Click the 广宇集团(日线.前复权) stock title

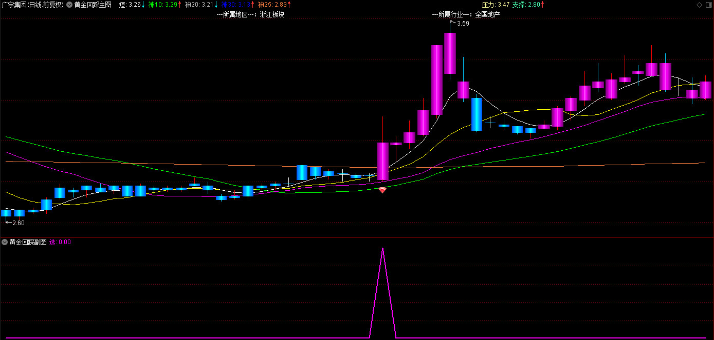coord(33,5)
